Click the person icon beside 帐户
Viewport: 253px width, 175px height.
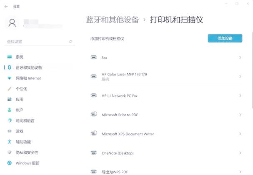point(10,110)
